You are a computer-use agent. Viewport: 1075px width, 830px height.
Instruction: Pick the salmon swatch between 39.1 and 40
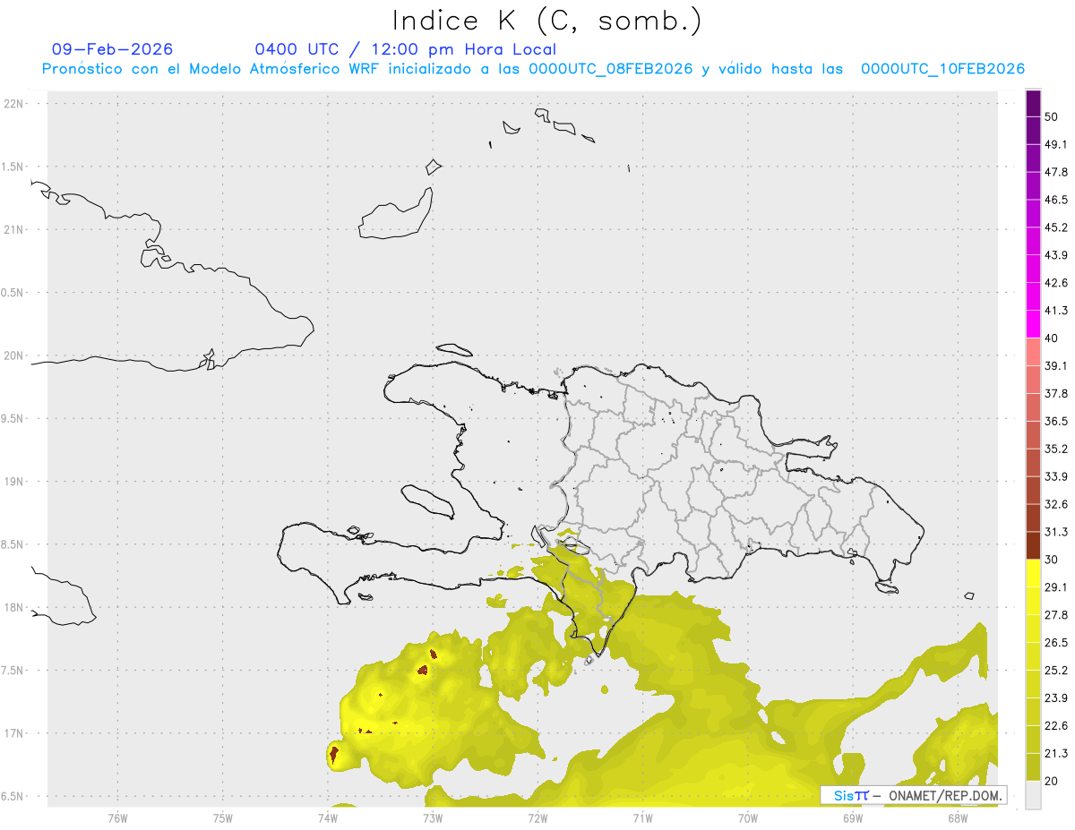[x=1033, y=352]
